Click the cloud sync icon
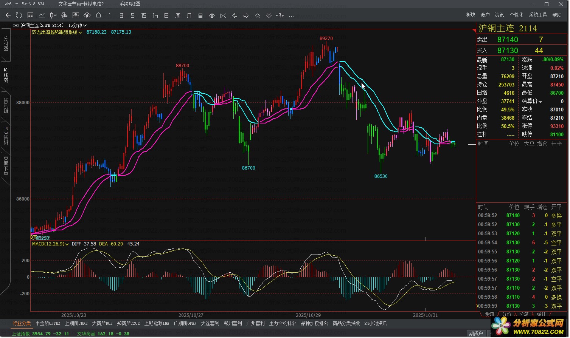 (87, 15)
